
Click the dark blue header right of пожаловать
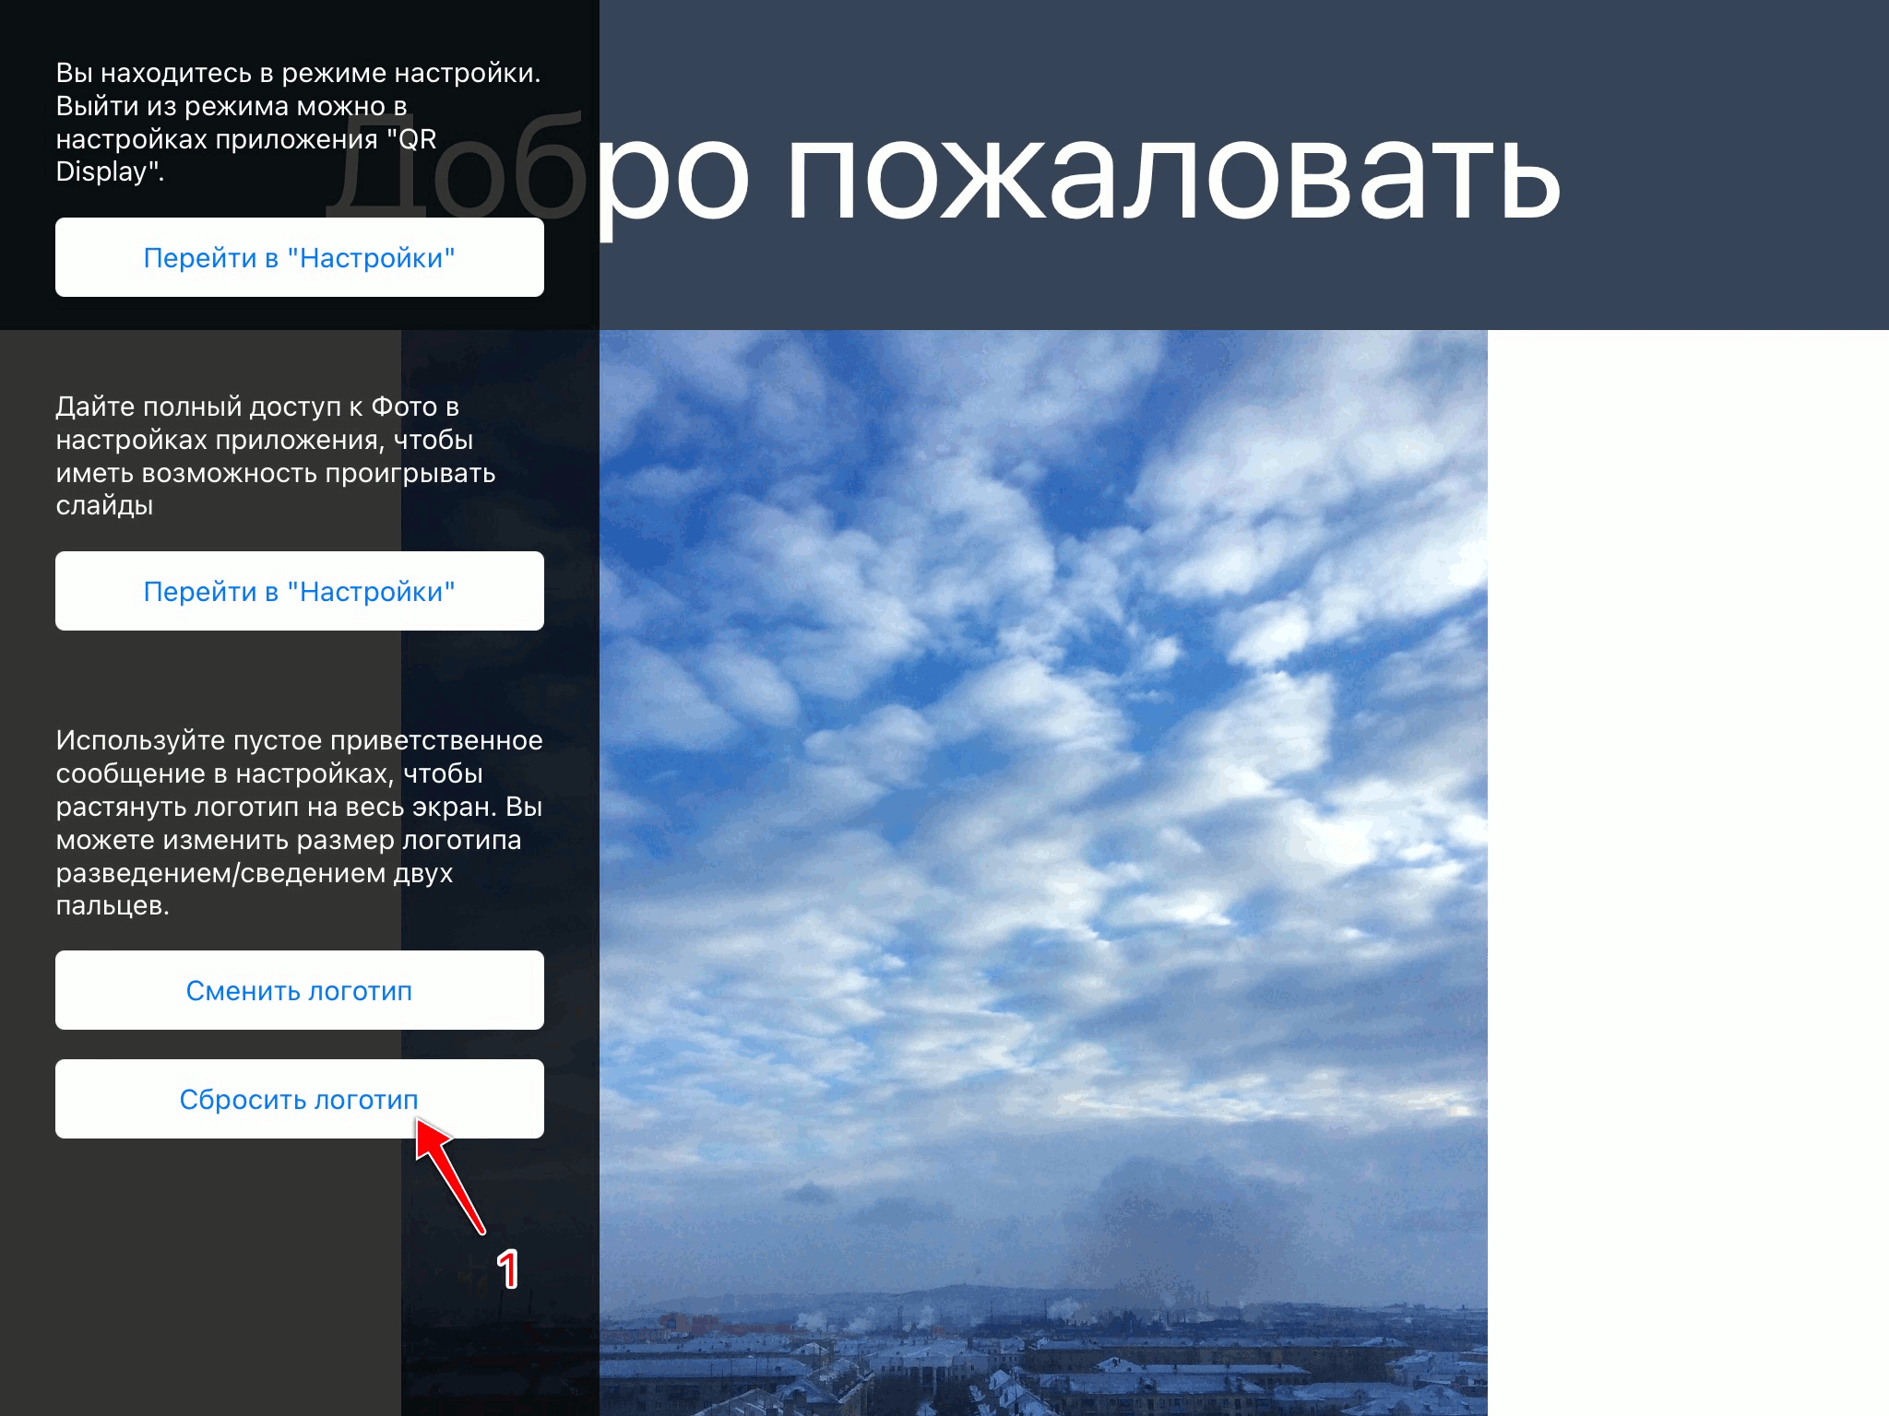click(x=1725, y=166)
